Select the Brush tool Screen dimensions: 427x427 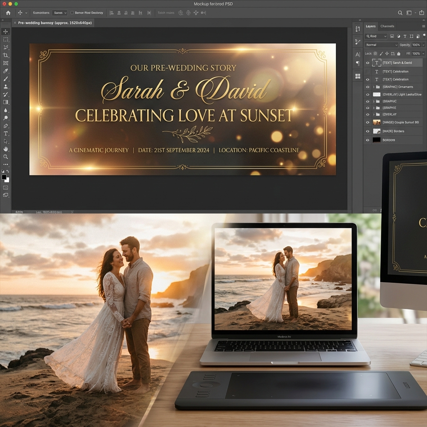click(x=5, y=79)
